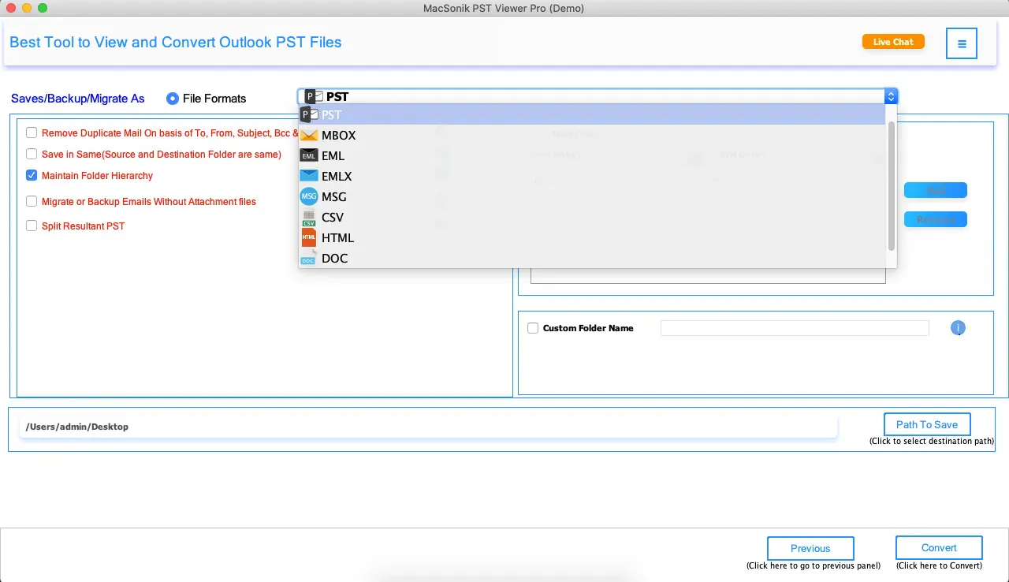Go back with the Previous button
Viewport: 1009px width, 582px height.
810,548
